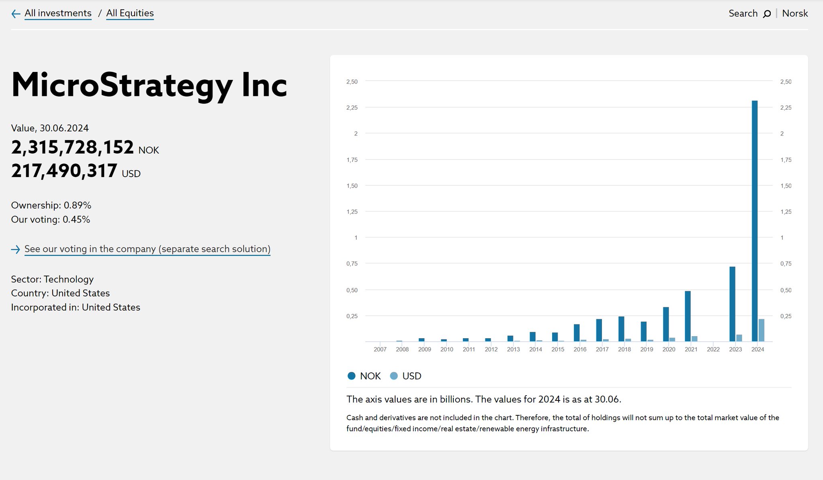Click the 2021 NOK bar

click(688, 316)
